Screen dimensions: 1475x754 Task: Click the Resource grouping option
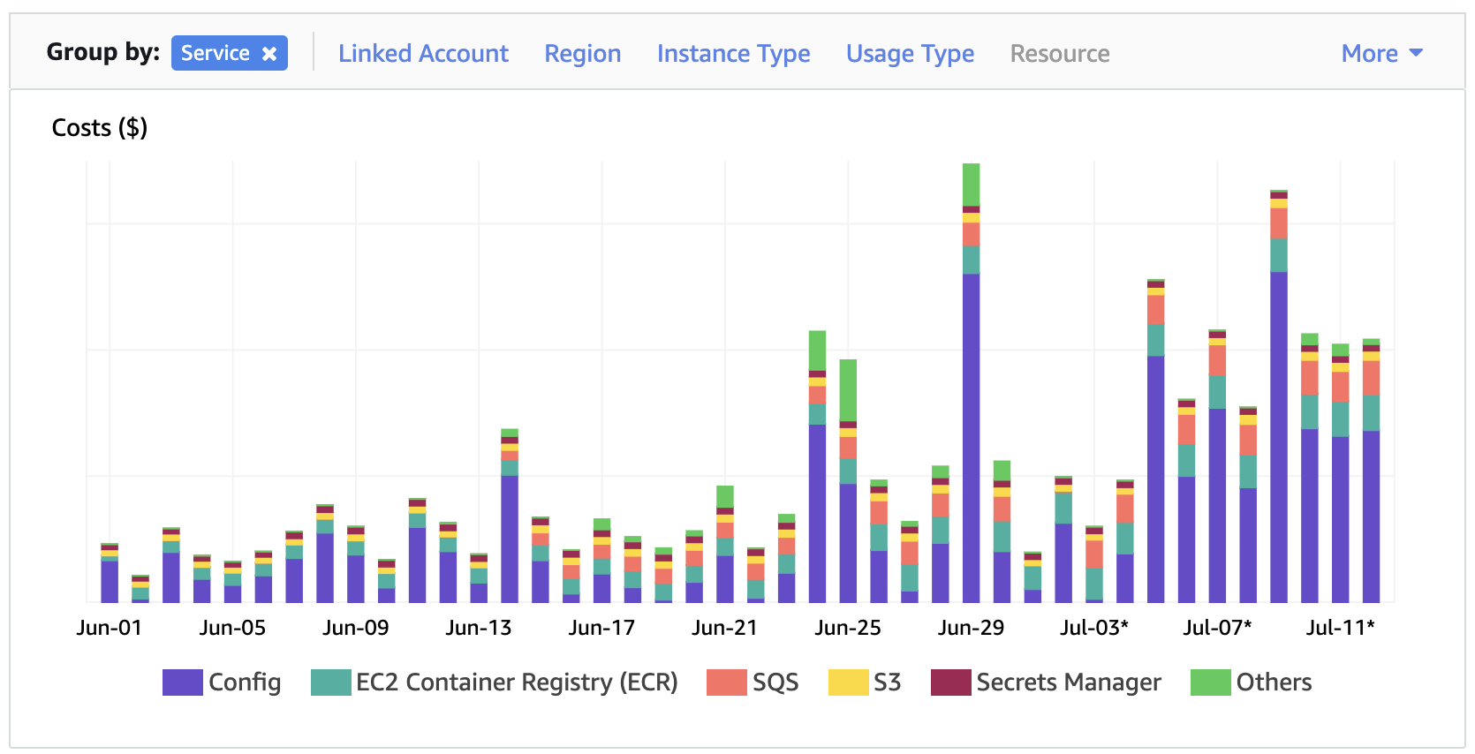coord(1059,54)
